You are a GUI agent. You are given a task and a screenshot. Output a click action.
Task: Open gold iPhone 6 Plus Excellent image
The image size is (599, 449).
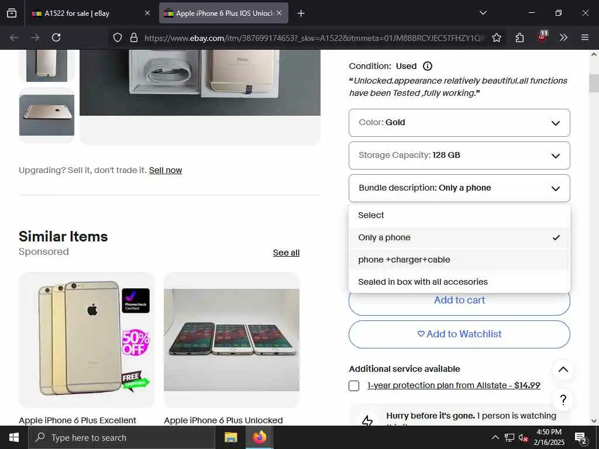pos(87,340)
